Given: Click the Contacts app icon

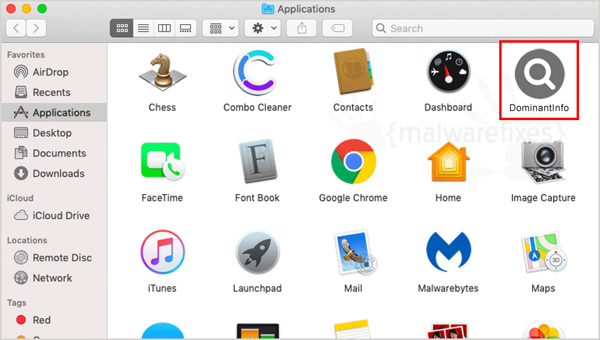Looking at the screenshot, I should 353,71.
